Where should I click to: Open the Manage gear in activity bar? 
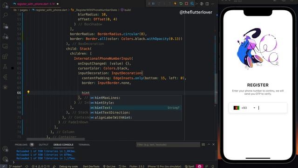tap(5, 159)
